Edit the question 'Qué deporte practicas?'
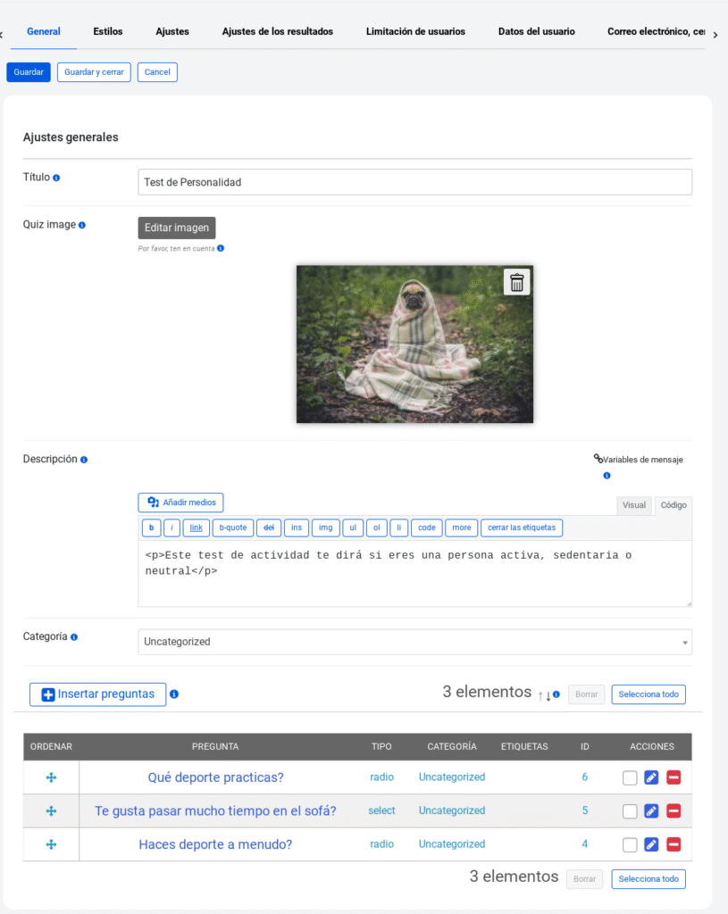The width and height of the screenshot is (728, 914). click(651, 777)
